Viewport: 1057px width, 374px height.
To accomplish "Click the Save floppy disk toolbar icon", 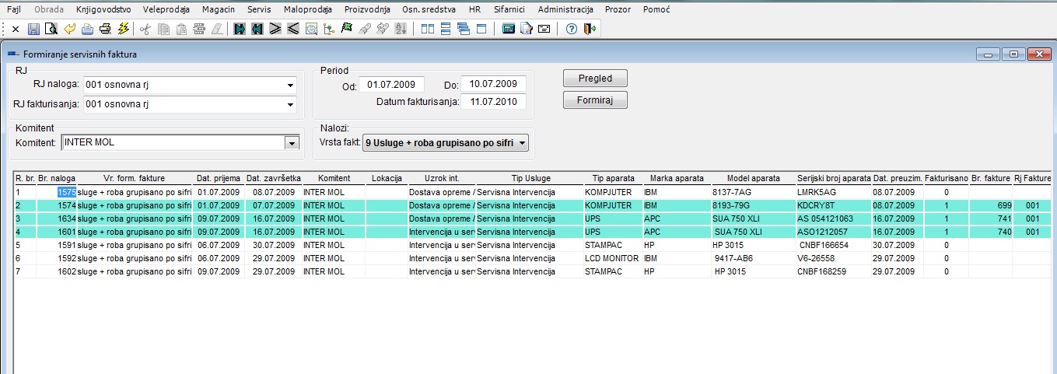I will pos(33,29).
